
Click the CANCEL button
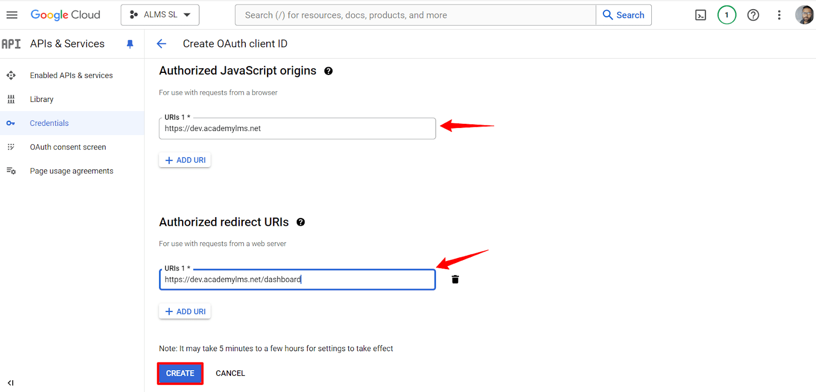(x=231, y=373)
